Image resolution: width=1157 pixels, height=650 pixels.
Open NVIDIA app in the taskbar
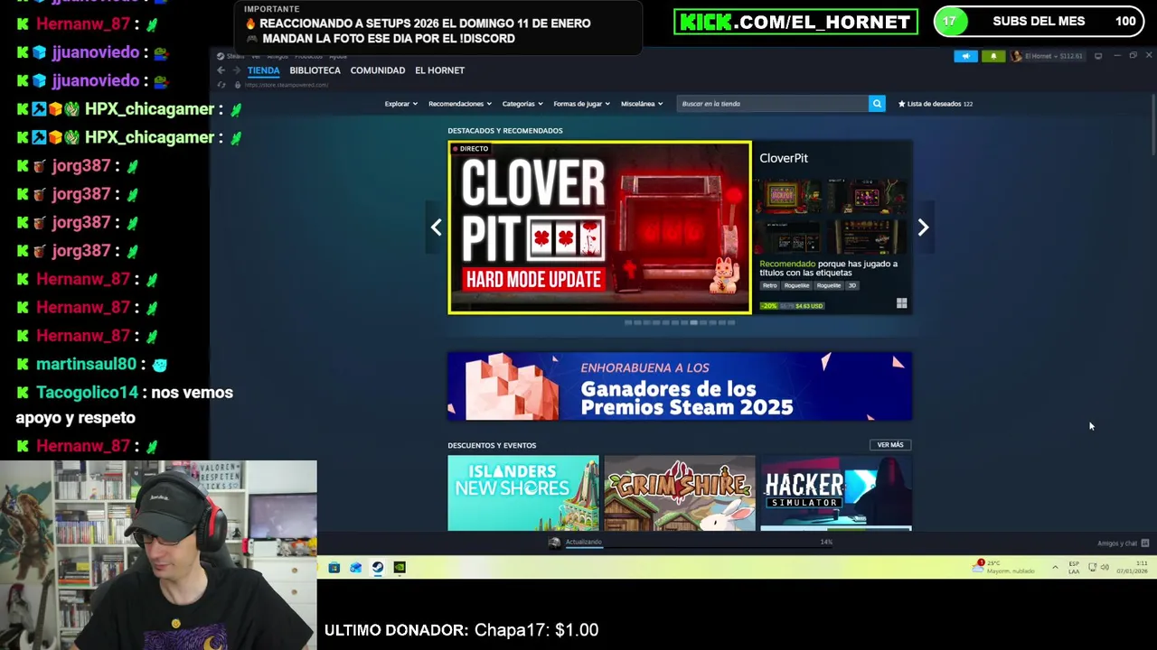point(400,568)
